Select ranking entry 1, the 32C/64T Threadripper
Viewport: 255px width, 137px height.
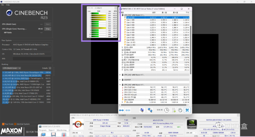tap(26, 72)
